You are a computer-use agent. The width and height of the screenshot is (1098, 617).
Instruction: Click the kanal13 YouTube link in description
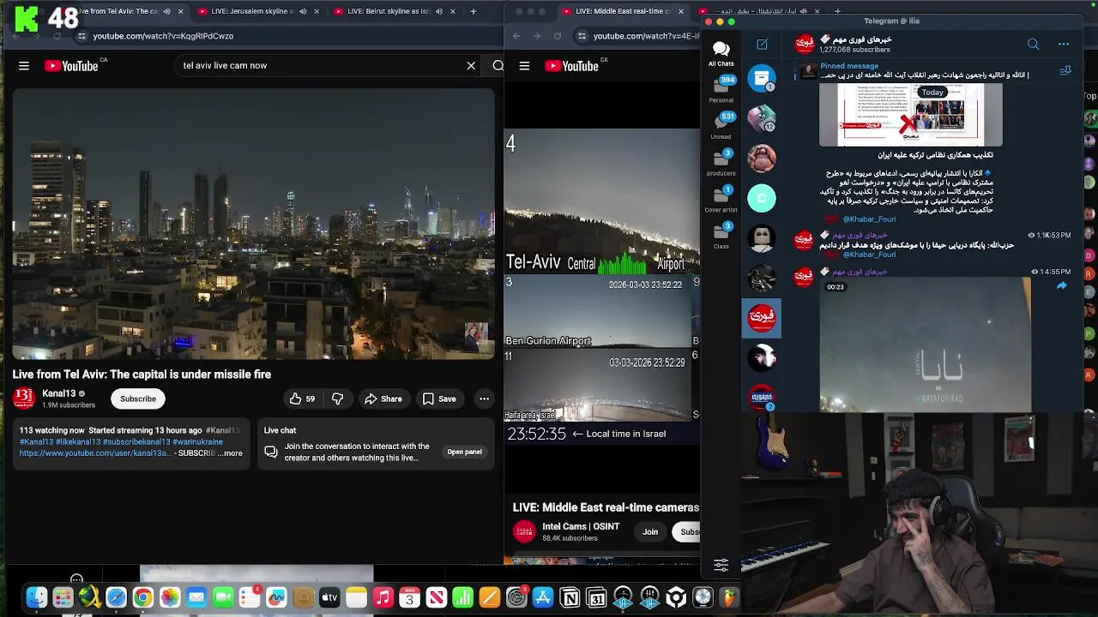coord(95,453)
